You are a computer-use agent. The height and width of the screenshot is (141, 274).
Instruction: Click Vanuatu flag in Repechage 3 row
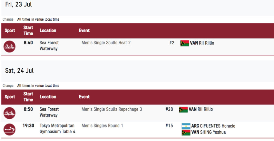pos(183,110)
